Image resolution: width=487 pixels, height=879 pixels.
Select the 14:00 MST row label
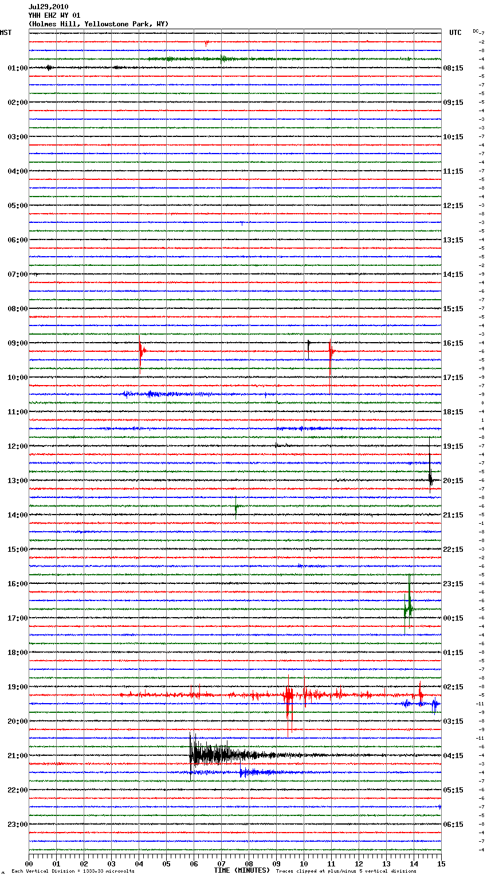(x=18, y=515)
